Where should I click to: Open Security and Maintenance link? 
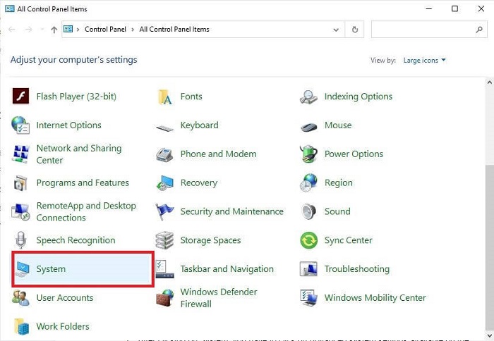(232, 211)
